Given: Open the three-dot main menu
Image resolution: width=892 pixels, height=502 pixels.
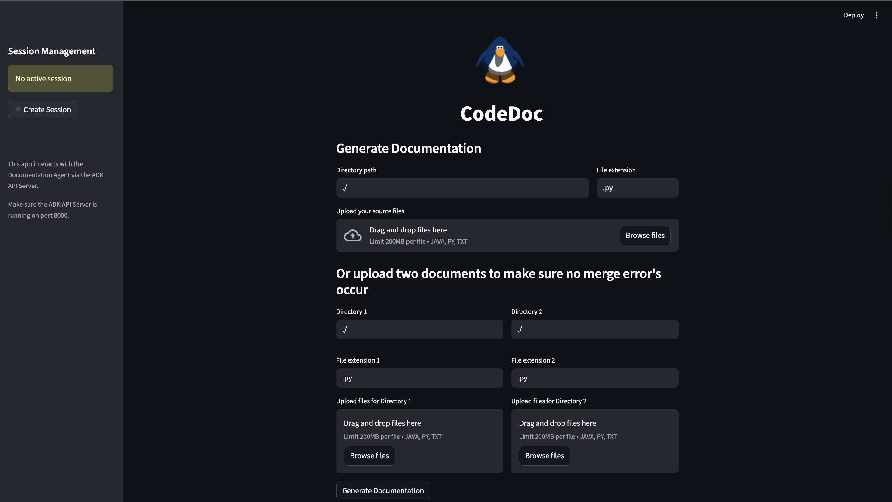Looking at the screenshot, I should click(x=876, y=15).
